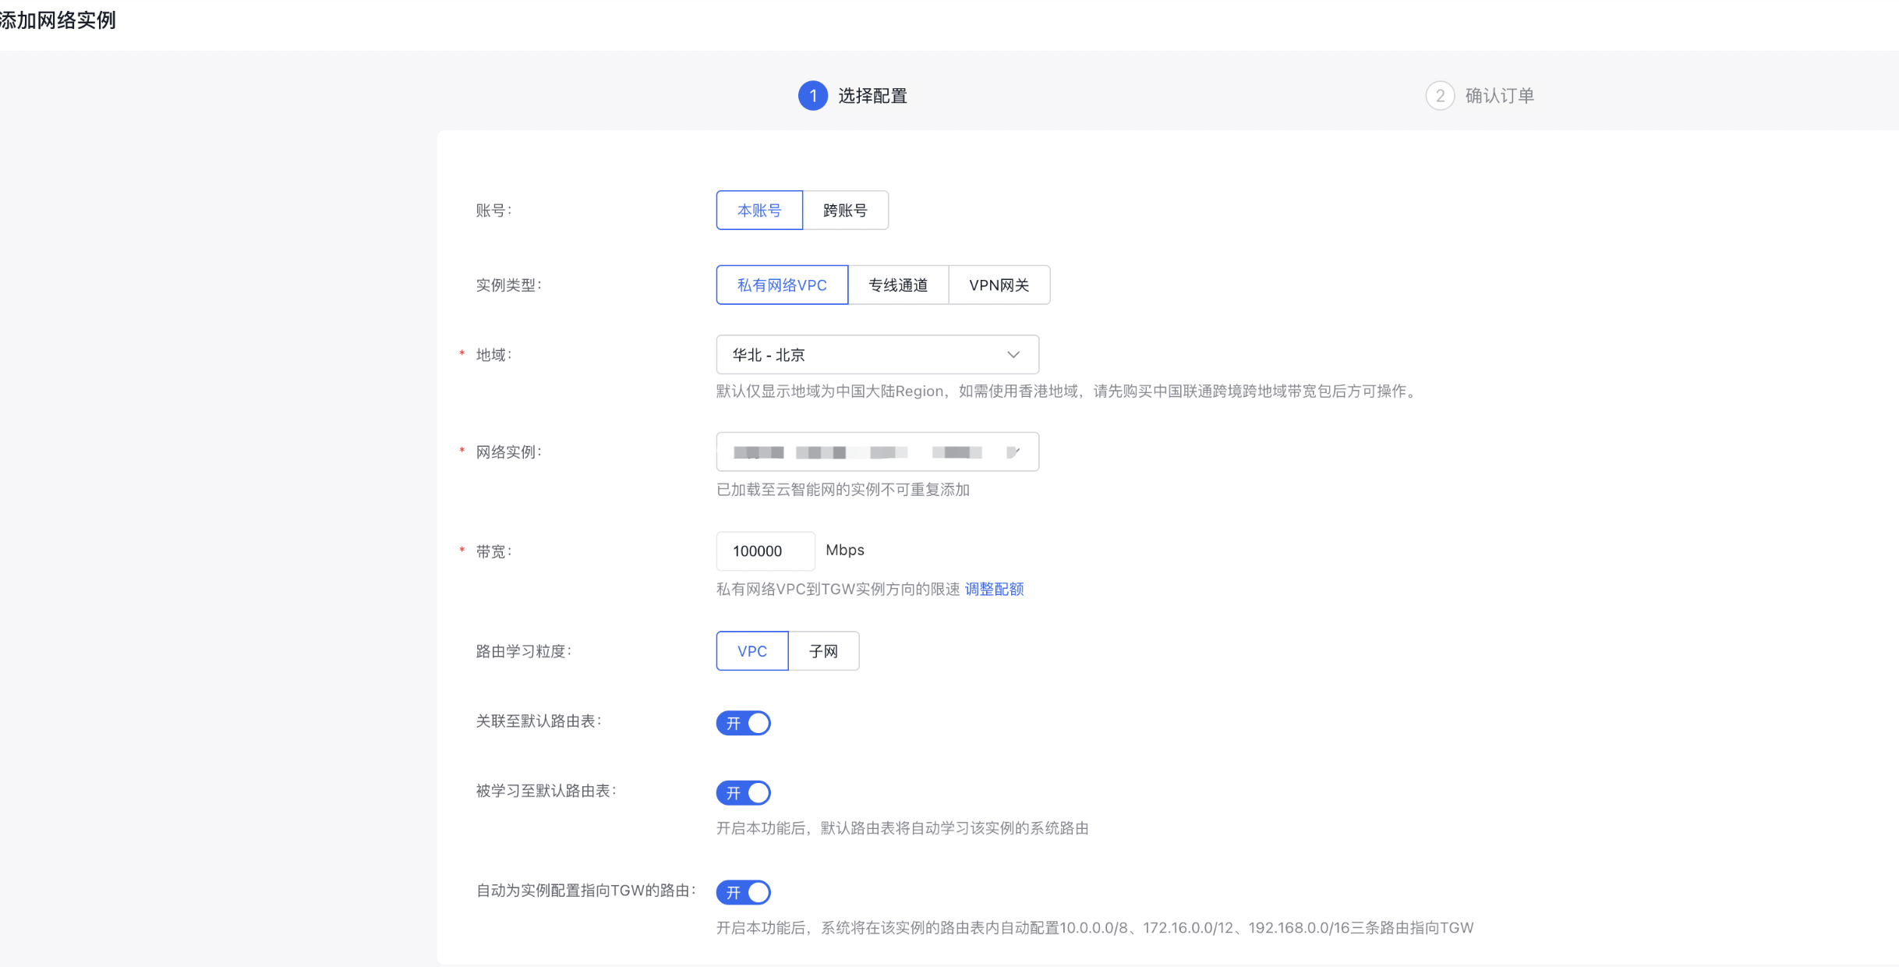Select 本账号 account option

pos(759,211)
